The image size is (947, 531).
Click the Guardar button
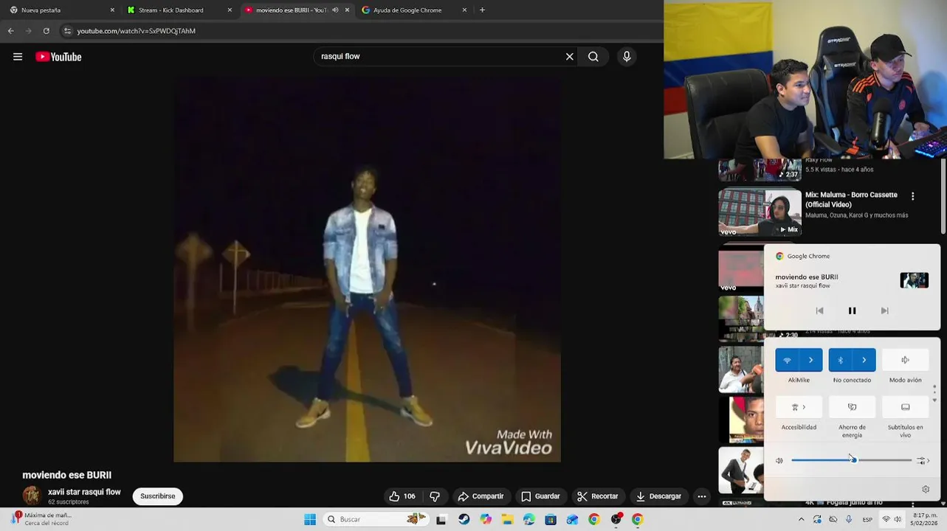tap(540, 496)
